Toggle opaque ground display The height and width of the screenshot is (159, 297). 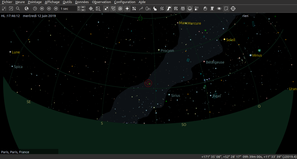pyautogui.click(x=189, y=9)
